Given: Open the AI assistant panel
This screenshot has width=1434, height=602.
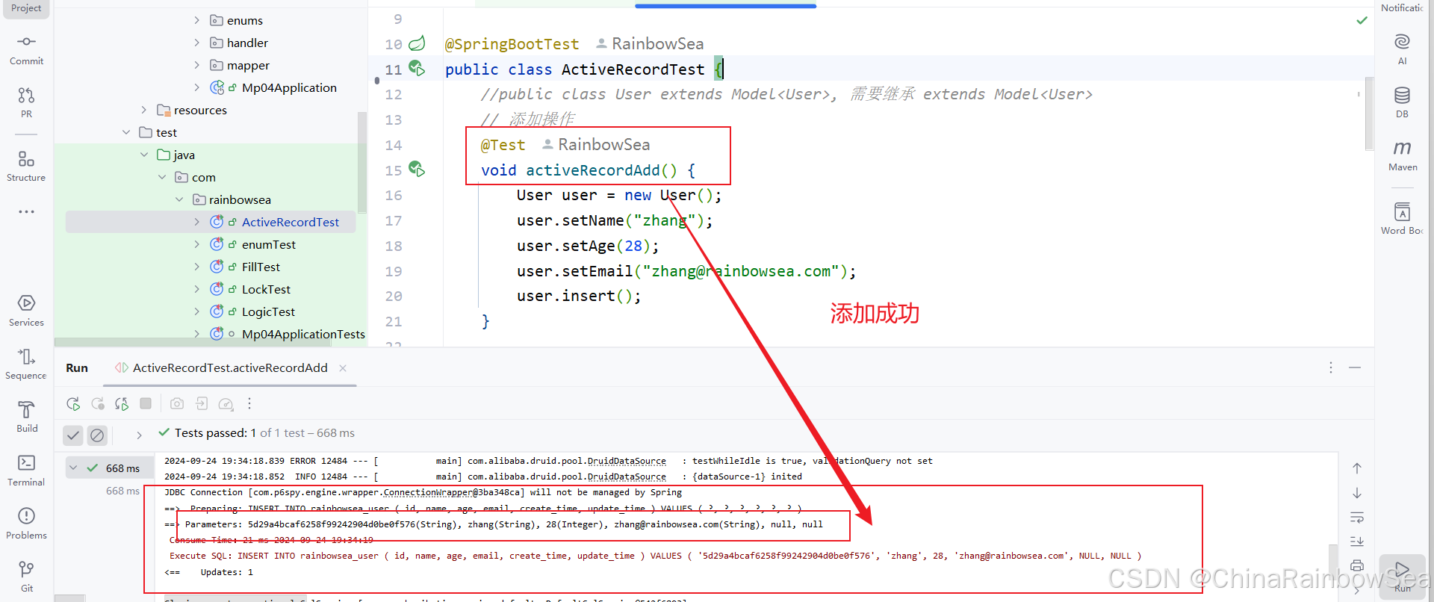Looking at the screenshot, I should (x=1402, y=49).
